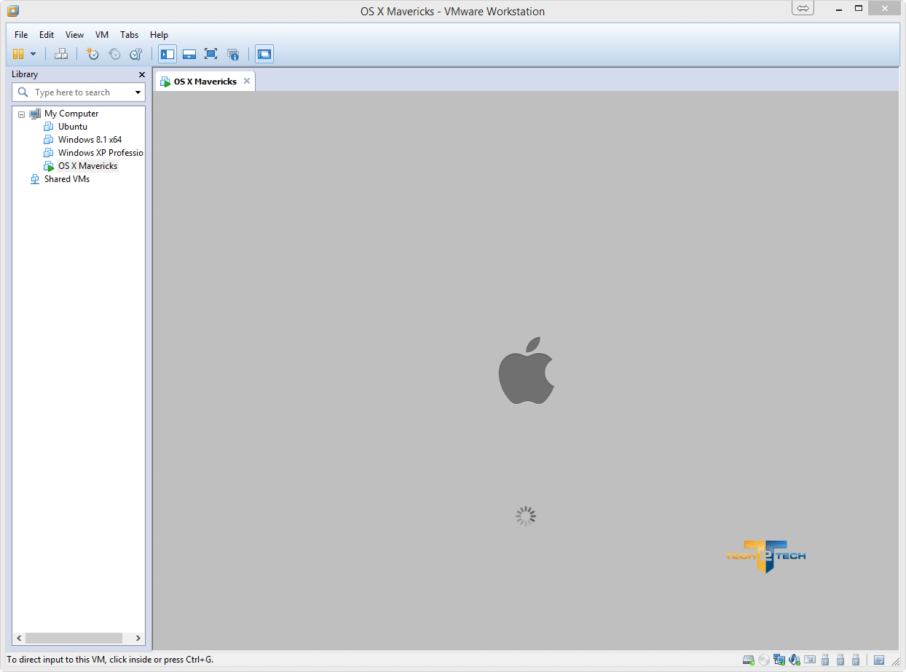
Task: Click the CD/DVD drive status icon
Action: 763,660
